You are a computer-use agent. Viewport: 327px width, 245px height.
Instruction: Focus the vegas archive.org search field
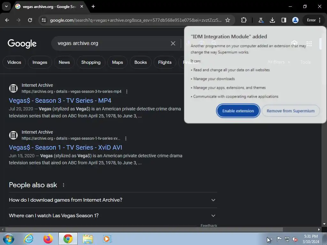pyautogui.click(x=113, y=43)
